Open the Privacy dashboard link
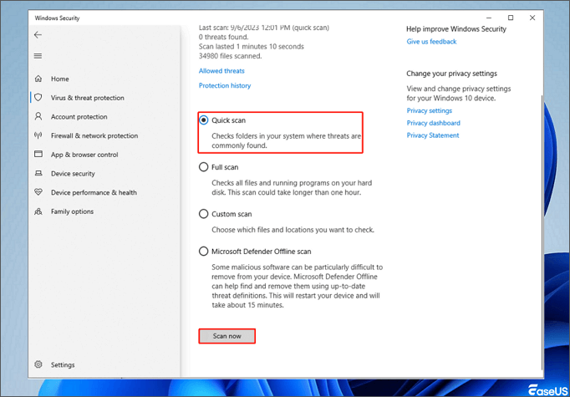The image size is (570, 397). coord(433,123)
